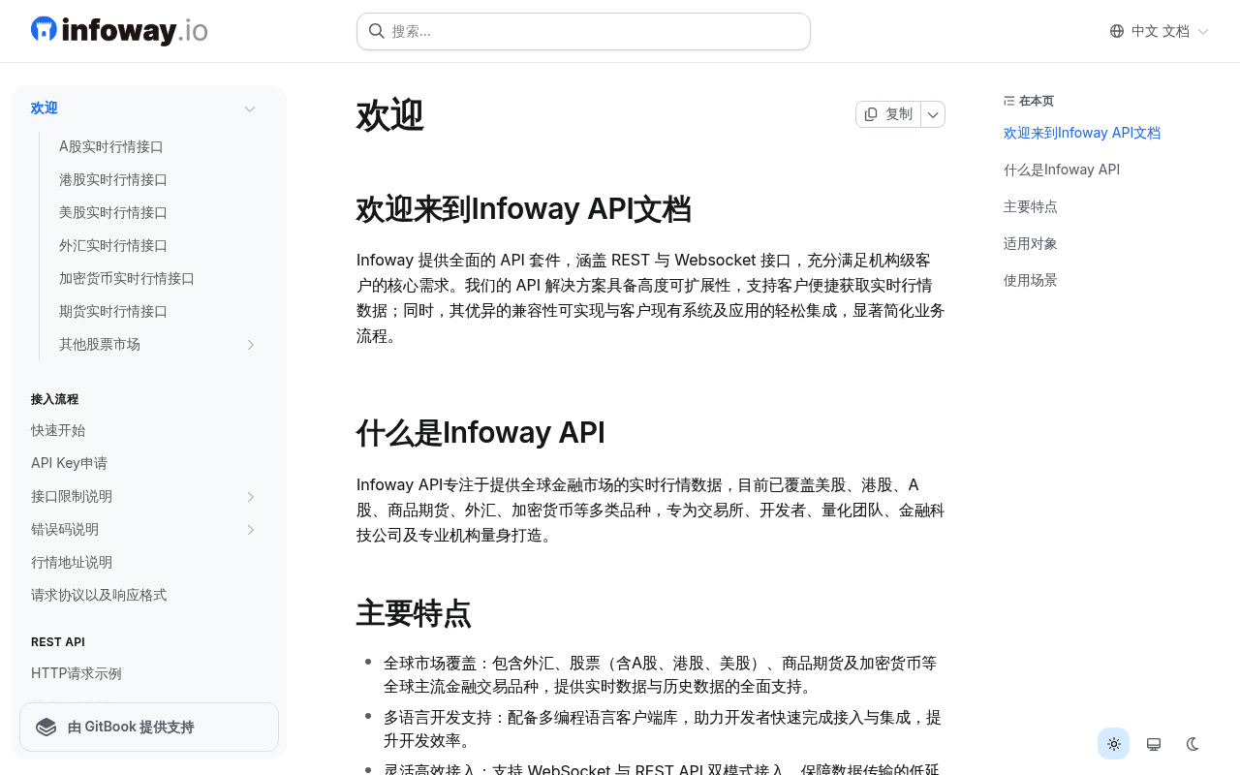The height and width of the screenshot is (775, 1240).
Task: Open 港股实时行情接口 page
Action: 113,180
